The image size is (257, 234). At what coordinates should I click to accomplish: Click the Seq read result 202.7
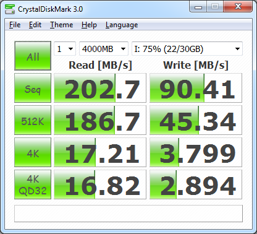100,88
